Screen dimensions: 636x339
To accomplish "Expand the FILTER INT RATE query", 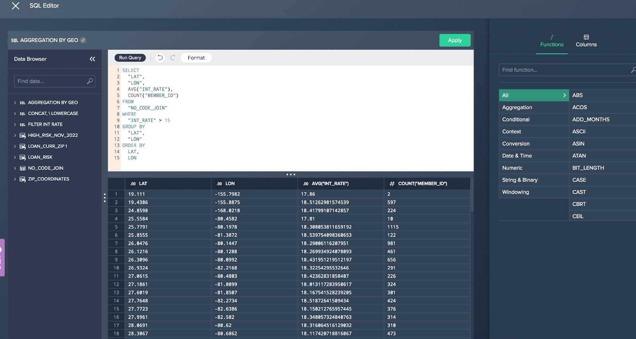I will (x=15, y=124).
